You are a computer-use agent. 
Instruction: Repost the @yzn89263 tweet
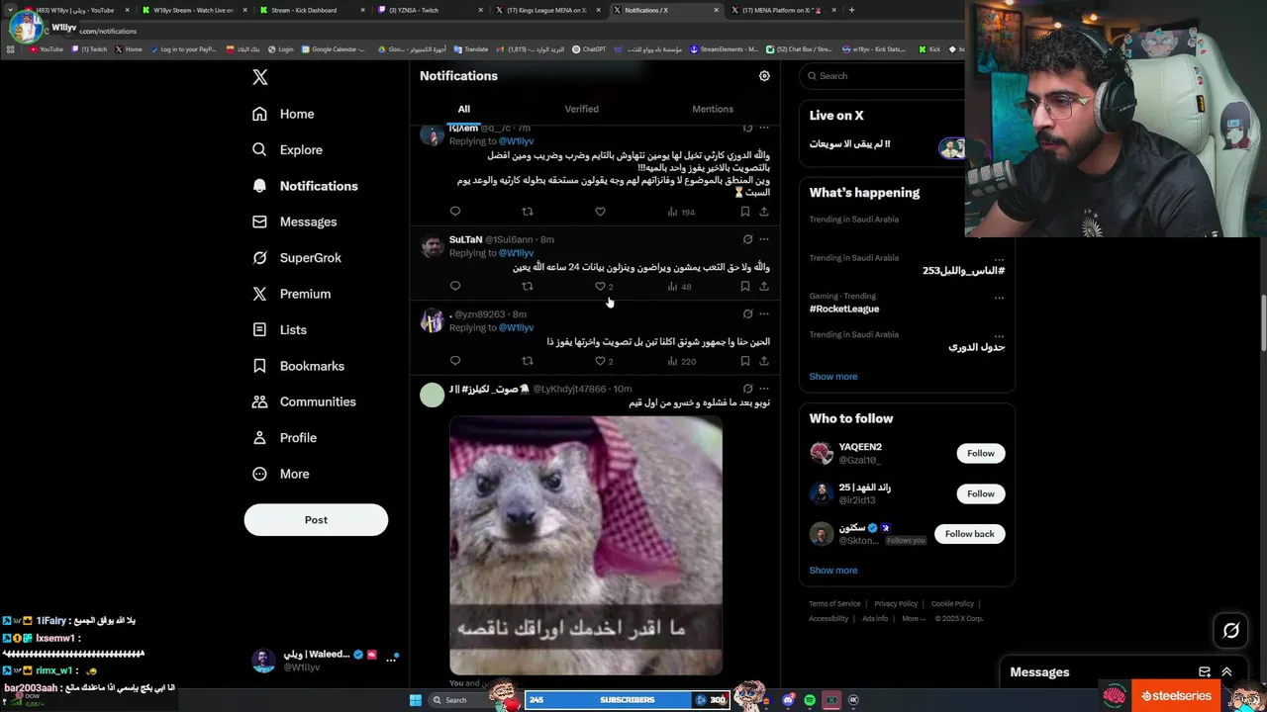click(528, 361)
